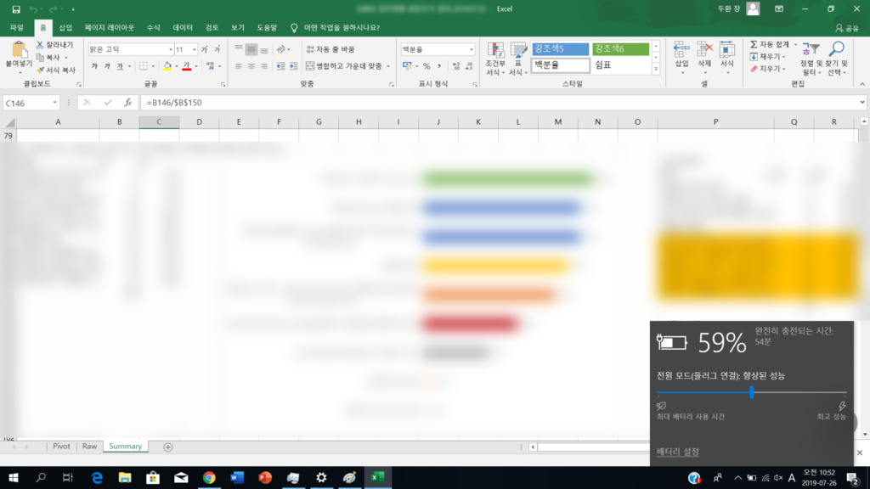Open the 파일 menu tab
The image size is (870, 489).
pos(17,28)
